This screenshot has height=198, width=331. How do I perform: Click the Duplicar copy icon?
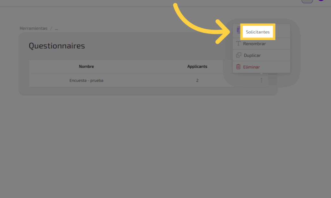click(239, 55)
